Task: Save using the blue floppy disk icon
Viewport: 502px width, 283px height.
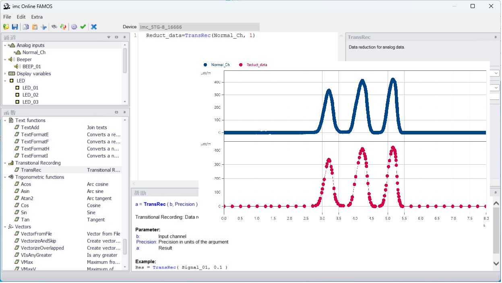Action: click(15, 27)
